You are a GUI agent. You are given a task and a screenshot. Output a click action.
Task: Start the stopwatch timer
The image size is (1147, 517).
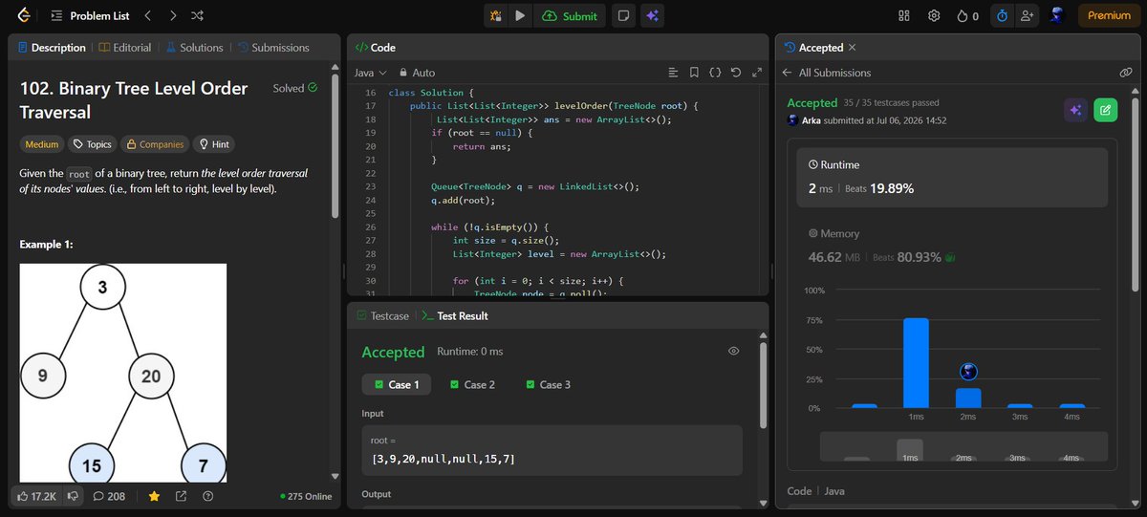coord(1002,15)
